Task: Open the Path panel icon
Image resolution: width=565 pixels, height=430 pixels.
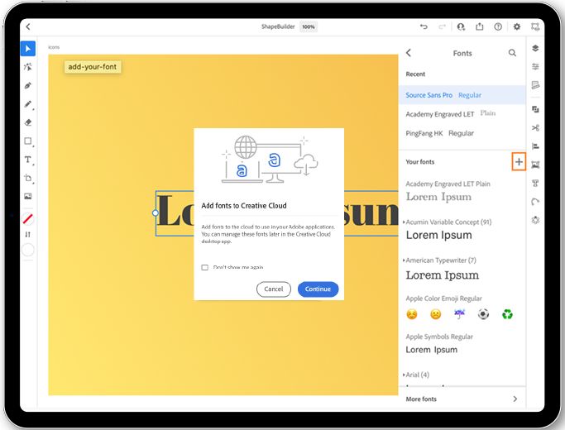Action: coord(535,202)
